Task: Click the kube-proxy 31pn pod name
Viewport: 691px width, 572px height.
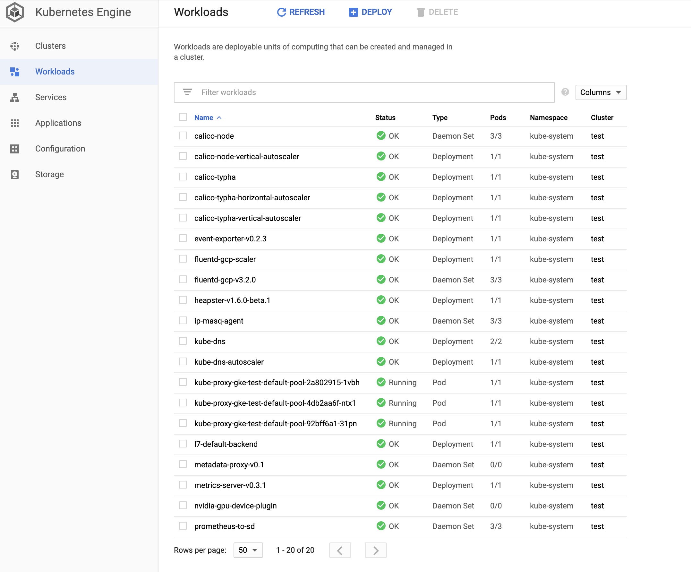Action: pyautogui.click(x=276, y=423)
